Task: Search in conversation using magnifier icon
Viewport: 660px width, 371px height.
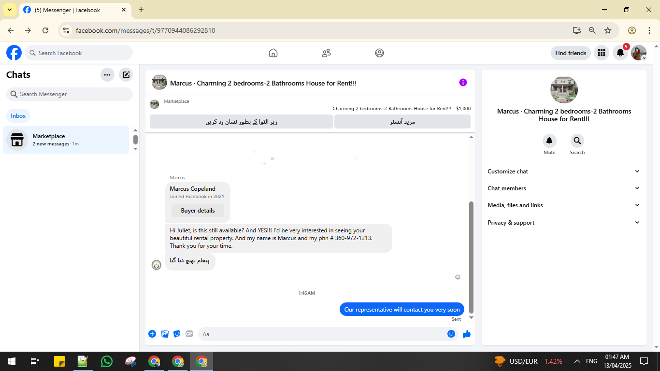Action: pyautogui.click(x=577, y=141)
